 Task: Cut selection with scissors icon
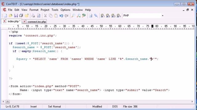point(45,16)
